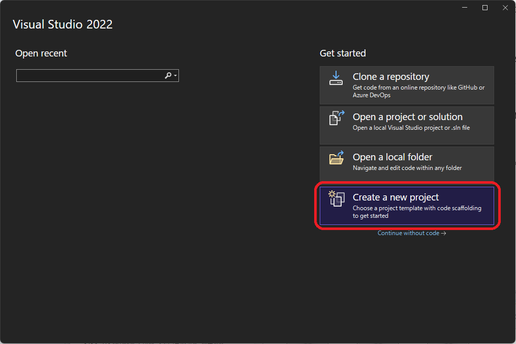
Task: Choose Open a project or solution heading
Action: [407, 117]
